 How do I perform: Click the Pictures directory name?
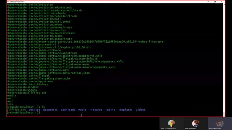pyautogui.click(x=96, y=110)
